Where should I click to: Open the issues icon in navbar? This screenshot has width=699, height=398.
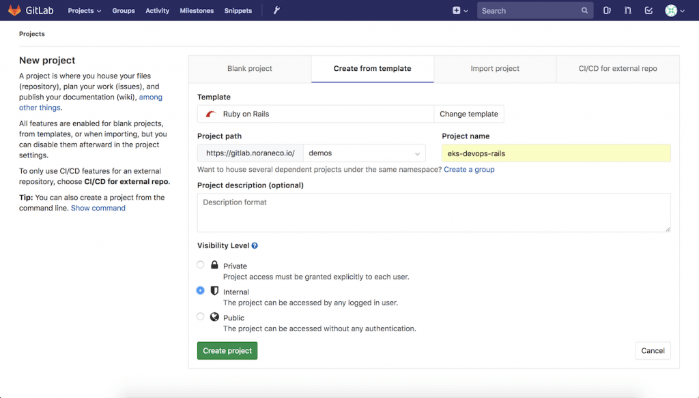[x=607, y=10]
